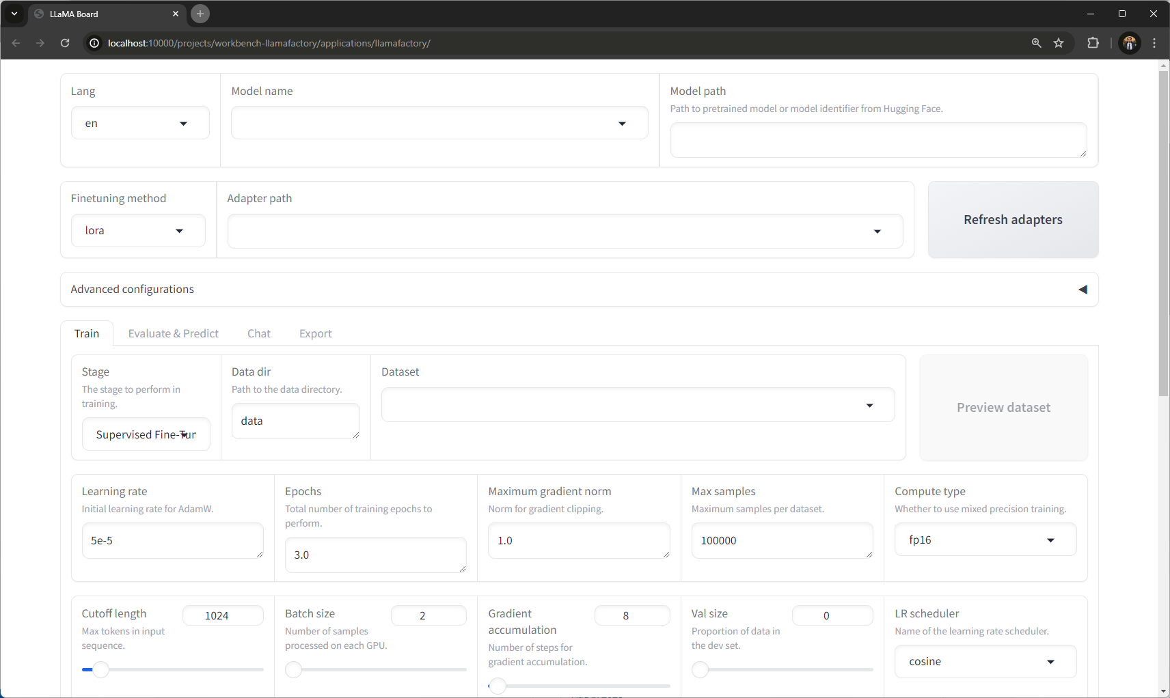Open the Lang dropdown
Image resolution: width=1170 pixels, height=698 pixels.
(x=140, y=123)
